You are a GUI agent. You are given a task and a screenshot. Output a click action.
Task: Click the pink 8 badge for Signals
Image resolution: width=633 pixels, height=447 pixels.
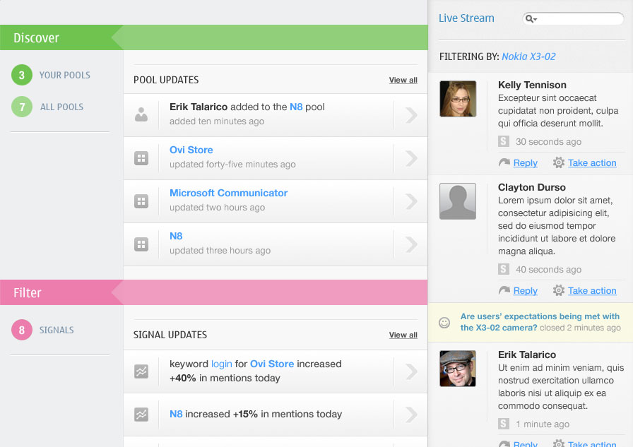tap(22, 330)
